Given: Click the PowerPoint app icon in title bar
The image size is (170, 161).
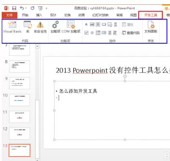Looking at the screenshot, I should coord(6,8).
